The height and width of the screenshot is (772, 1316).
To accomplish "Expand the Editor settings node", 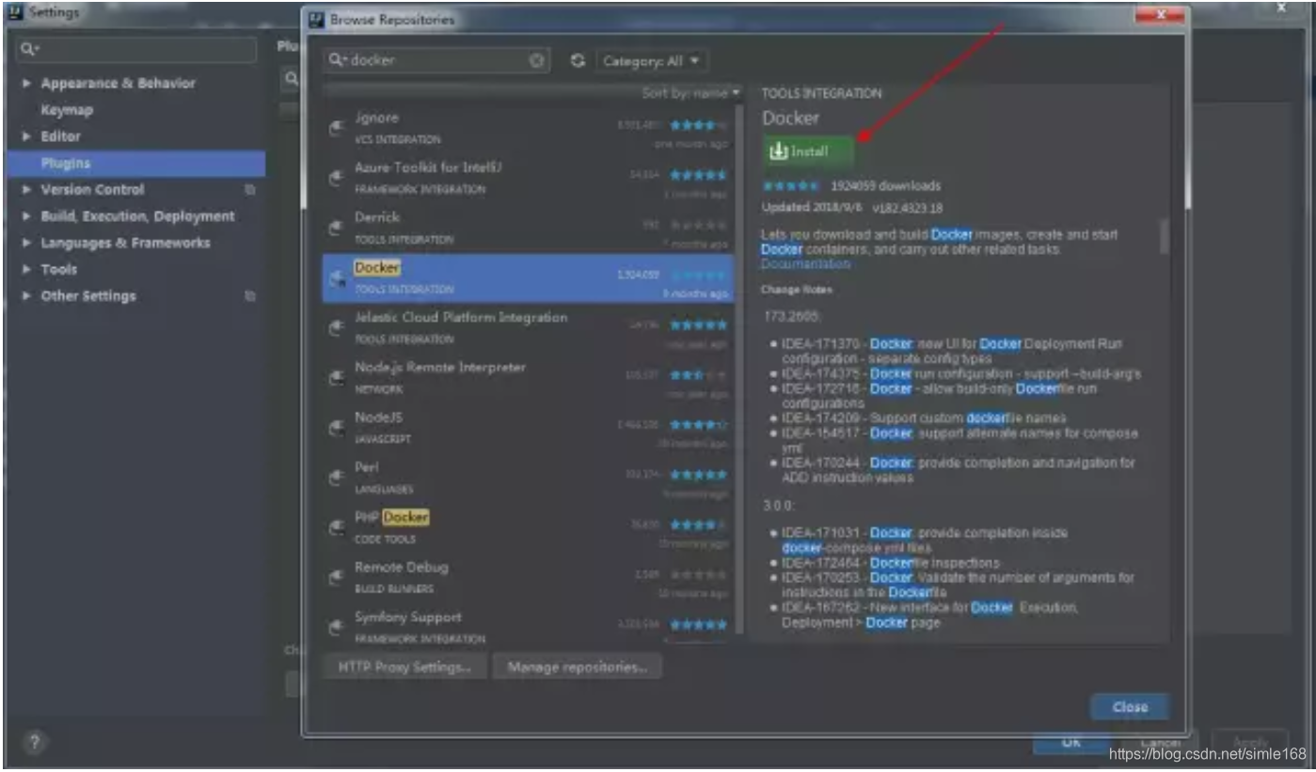I will coord(26,136).
